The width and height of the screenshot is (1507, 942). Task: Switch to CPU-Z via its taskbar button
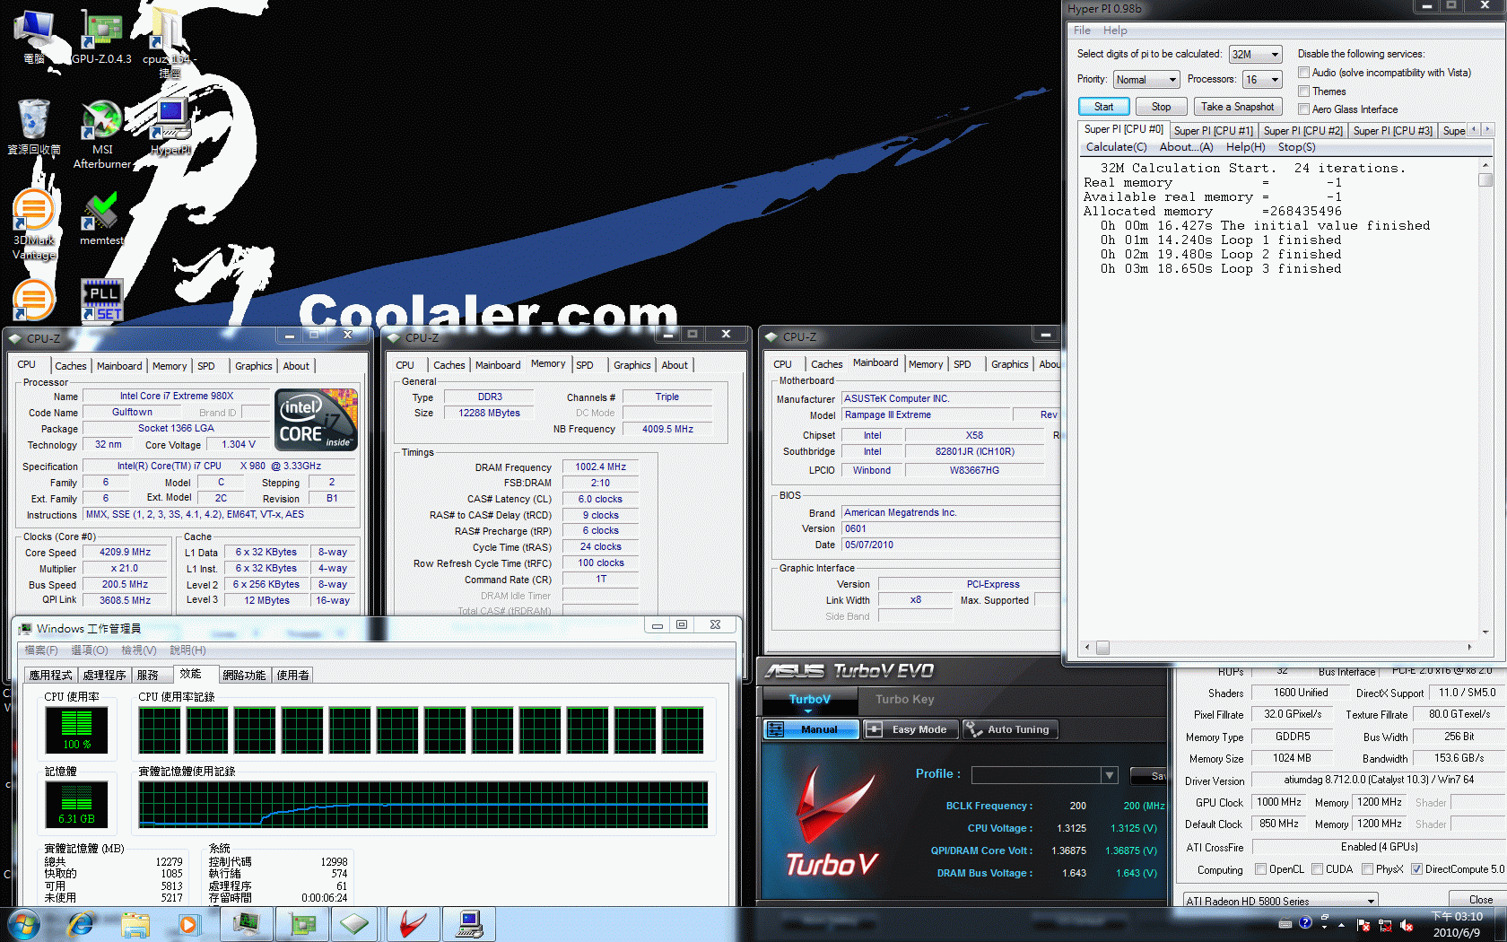[355, 924]
